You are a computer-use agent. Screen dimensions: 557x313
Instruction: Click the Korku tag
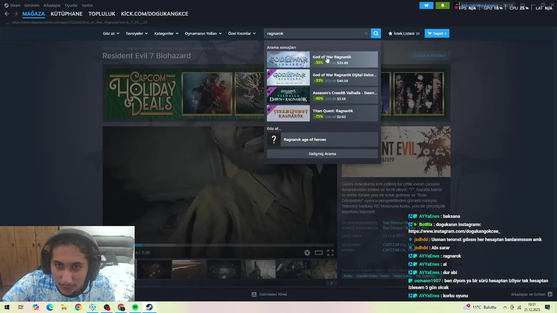click(x=348, y=276)
